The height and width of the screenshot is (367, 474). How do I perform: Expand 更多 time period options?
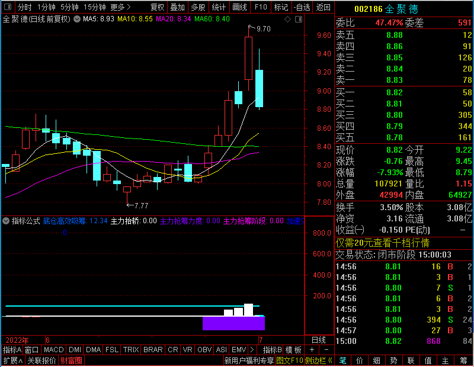click(120, 7)
